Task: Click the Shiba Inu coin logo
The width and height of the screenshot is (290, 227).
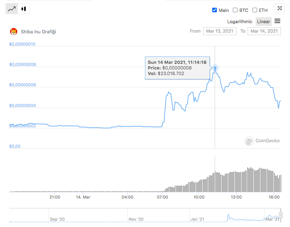Action: [14, 32]
